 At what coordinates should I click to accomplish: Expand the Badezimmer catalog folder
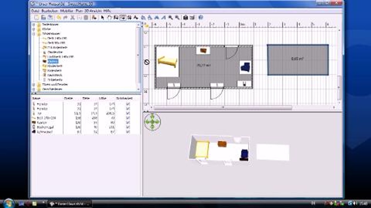pyautogui.click(x=33, y=25)
